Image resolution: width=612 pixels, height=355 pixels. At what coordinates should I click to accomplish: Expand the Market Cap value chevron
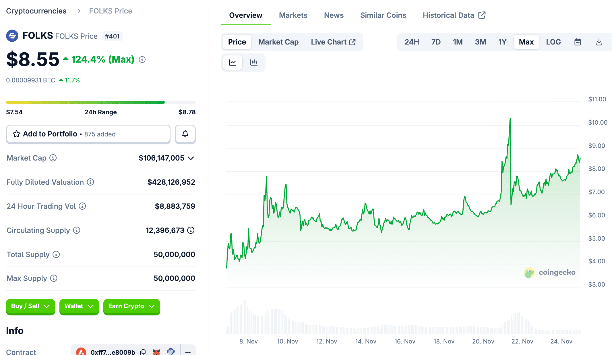191,158
